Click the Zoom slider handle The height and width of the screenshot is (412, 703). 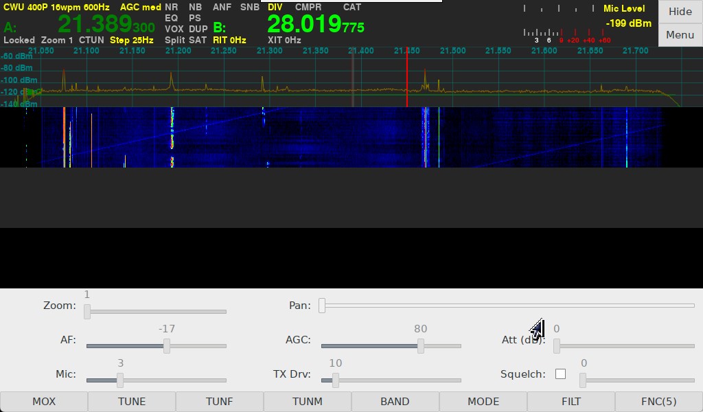pyautogui.click(x=87, y=312)
